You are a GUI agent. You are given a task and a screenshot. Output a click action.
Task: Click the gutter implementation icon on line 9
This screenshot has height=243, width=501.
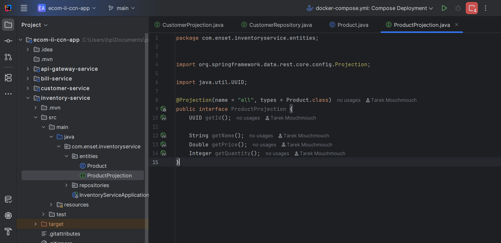(x=164, y=109)
